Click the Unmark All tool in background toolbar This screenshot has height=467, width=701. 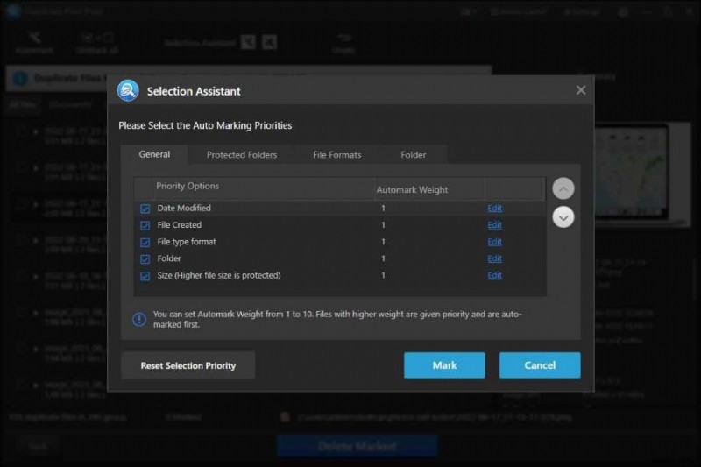[97, 43]
